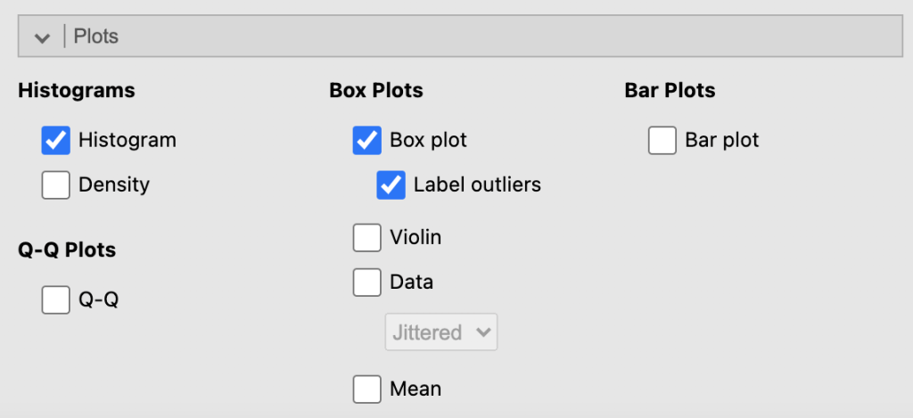Enable the Density checkbox
Viewport: 913px width, 418px height.
[x=56, y=184]
